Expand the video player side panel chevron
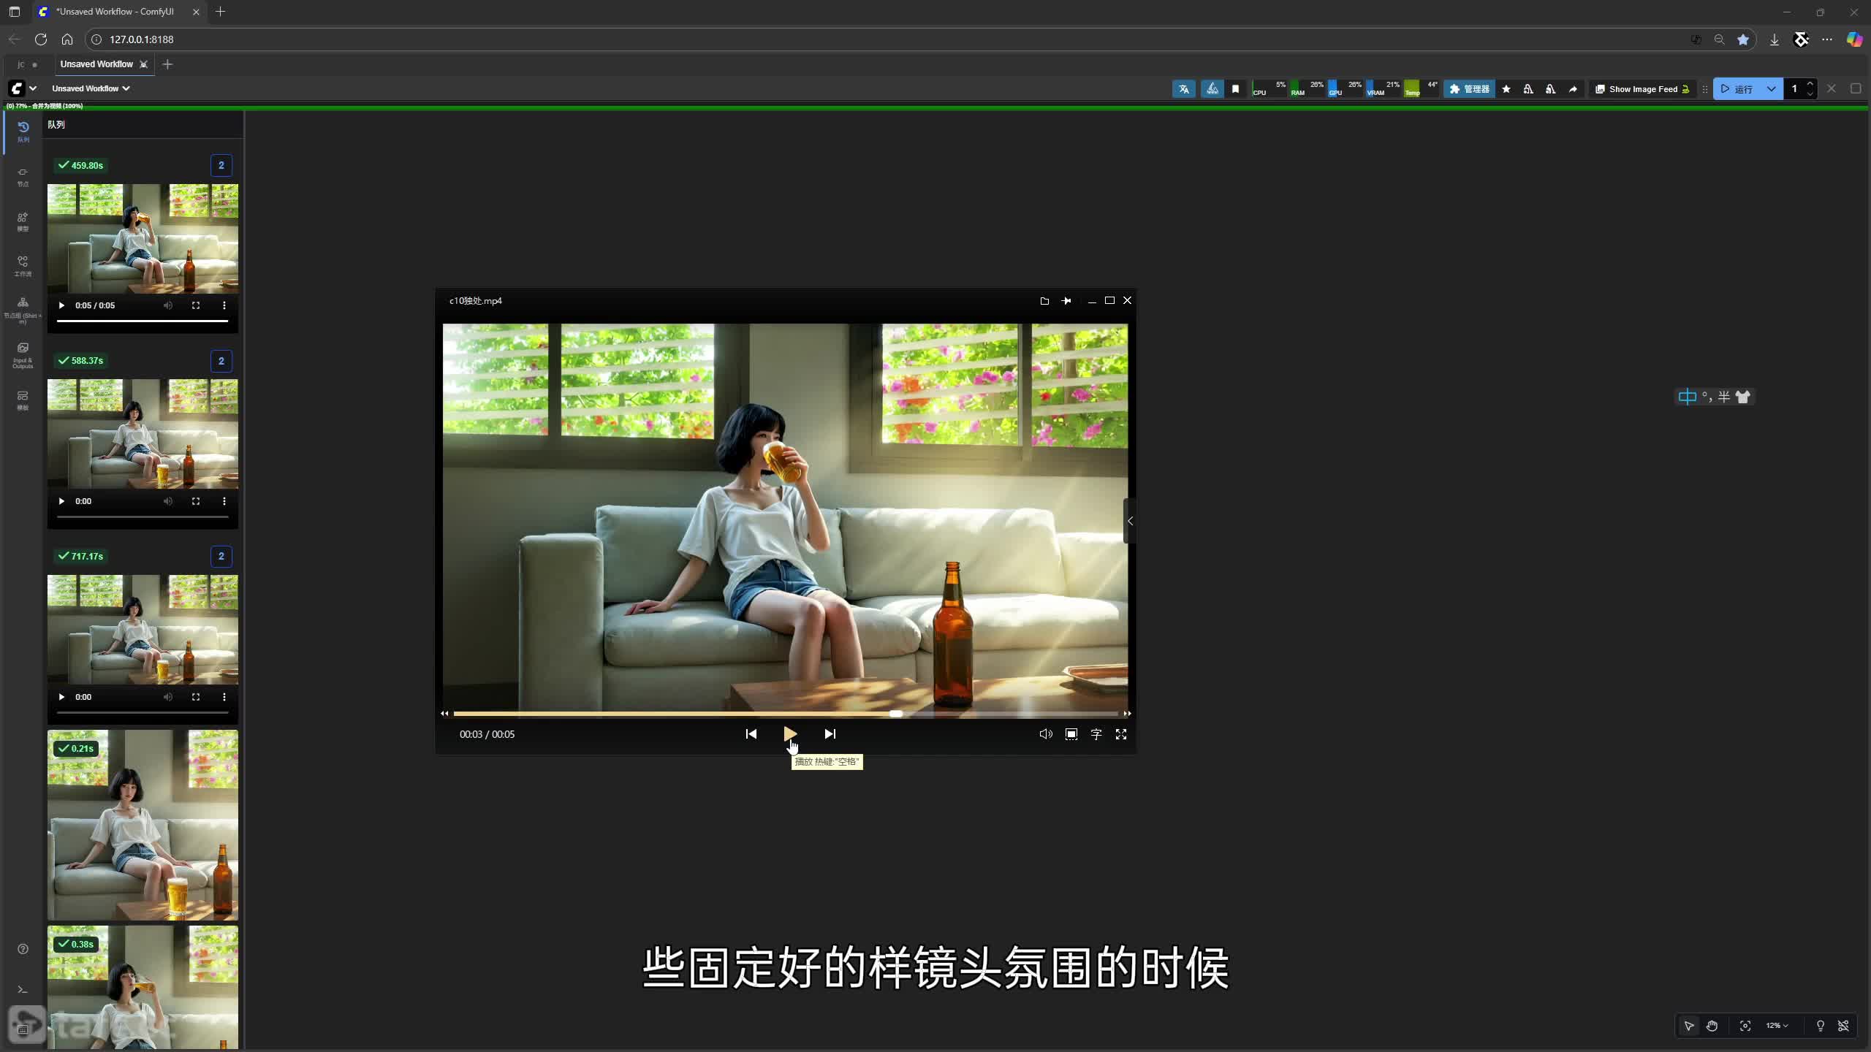This screenshot has height=1052, width=1871. pos(1130,521)
